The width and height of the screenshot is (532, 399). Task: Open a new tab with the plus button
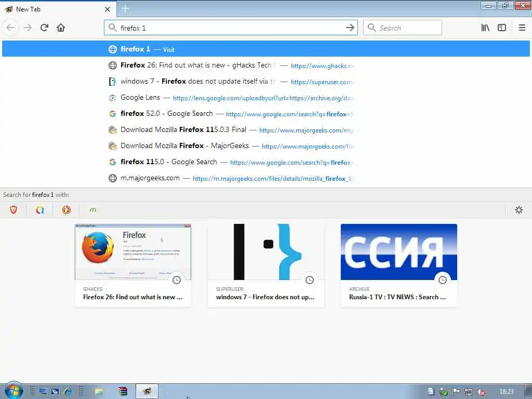pos(125,8)
